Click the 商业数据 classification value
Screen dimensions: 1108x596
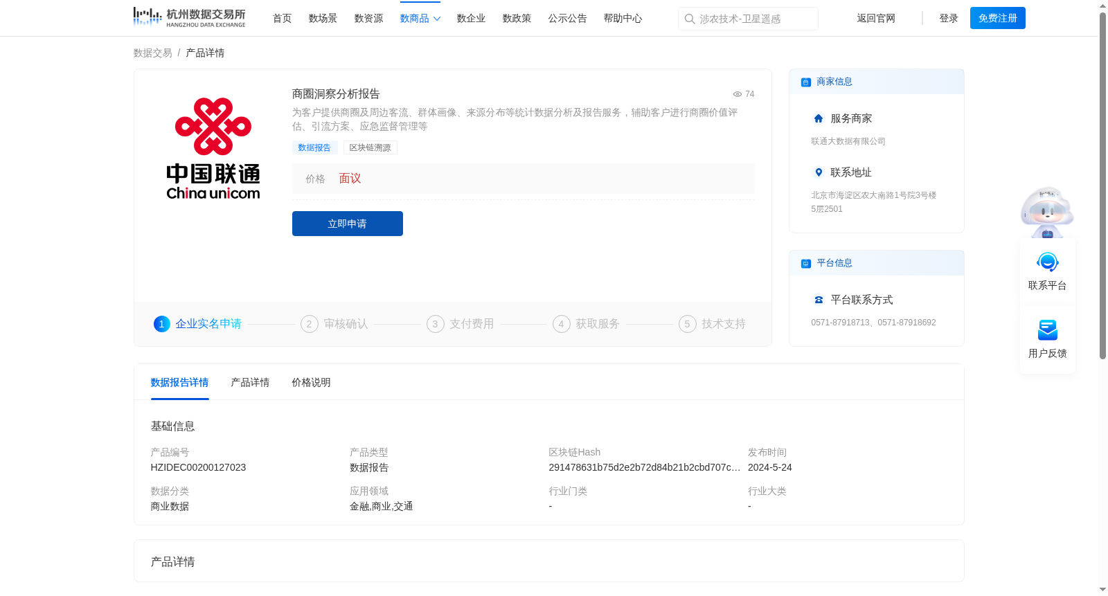click(x=170, y=507)
